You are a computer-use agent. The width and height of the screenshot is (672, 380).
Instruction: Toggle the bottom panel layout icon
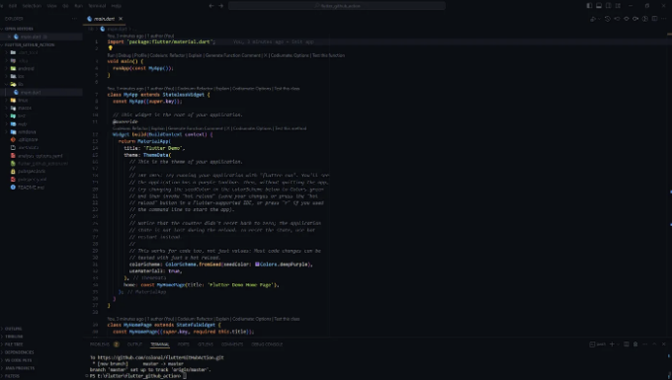click(x=599, y=6)
